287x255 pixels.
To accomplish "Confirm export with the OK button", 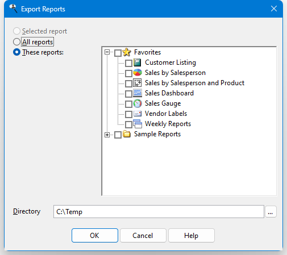I will click(95, 235).
